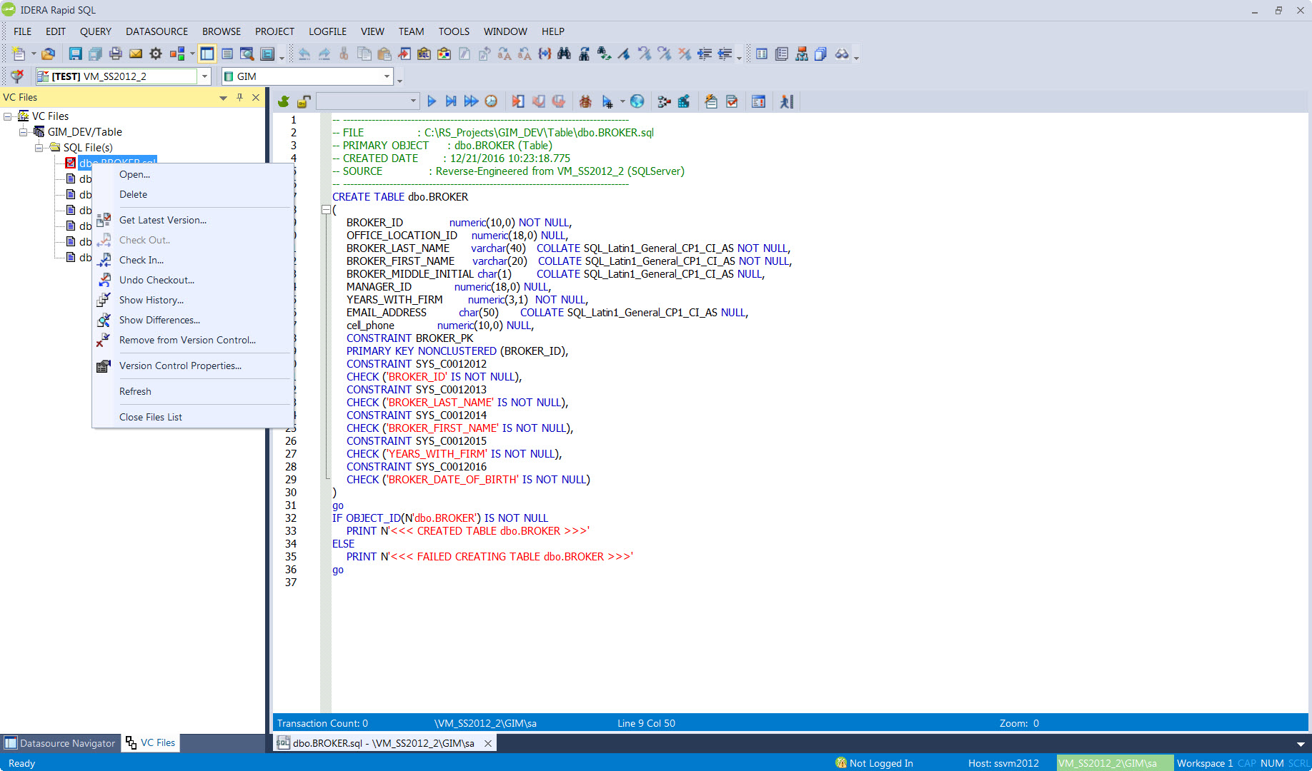Click the Save disk icon
This screenshot has width=1312, height=771.
(75, 54)
